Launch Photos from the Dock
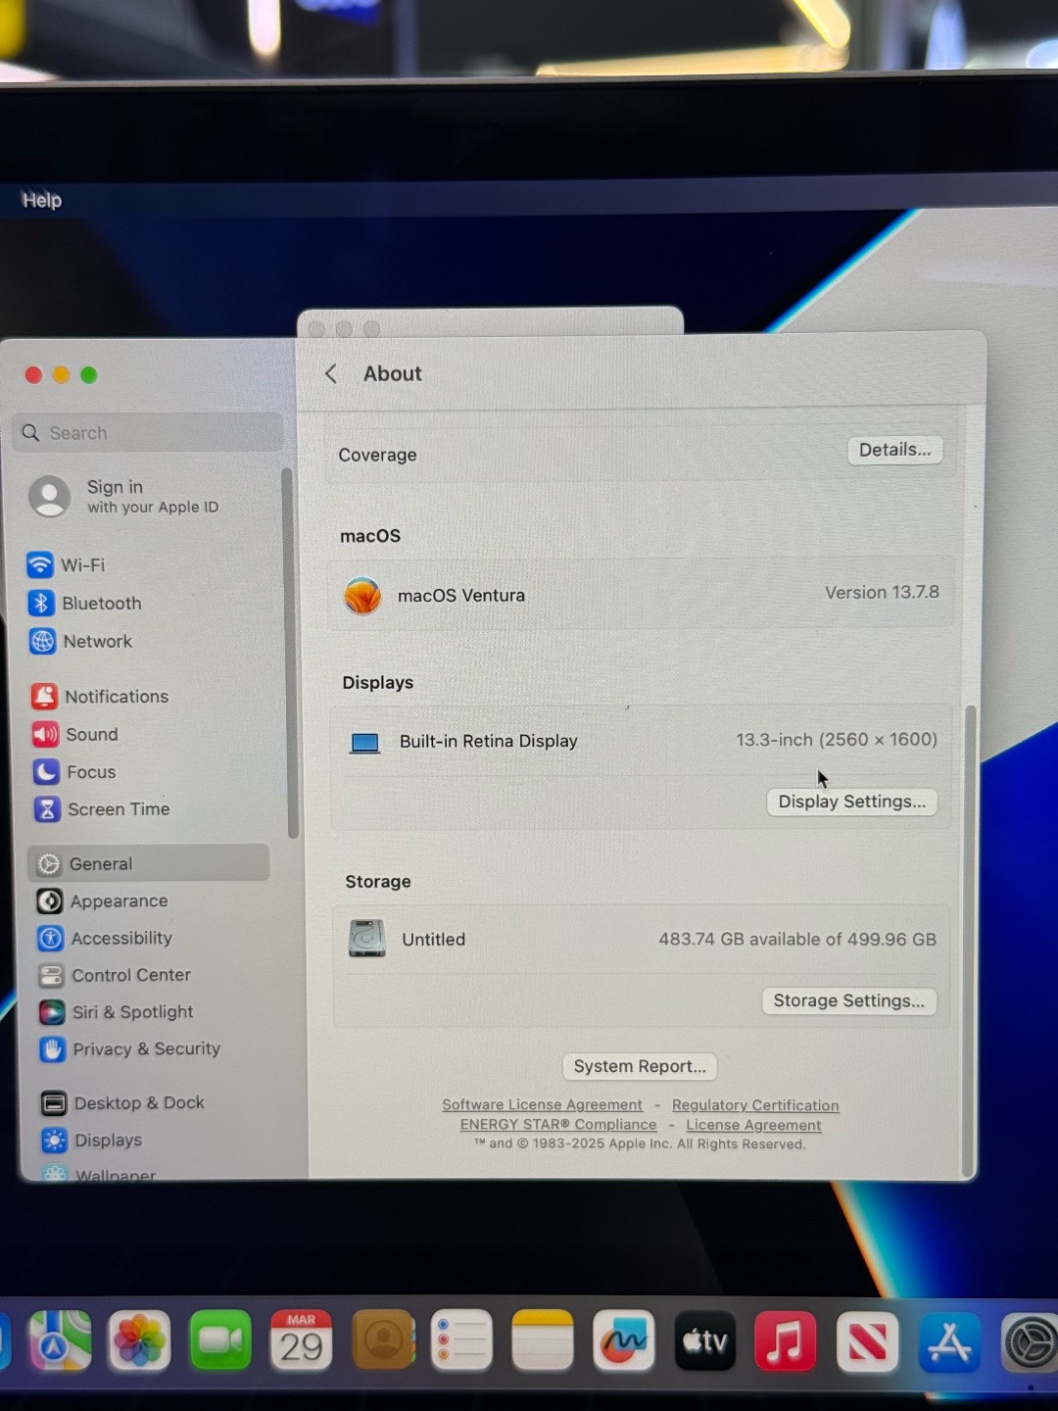1058x1411 pixels. pyautogui.click(x=139, y=1340)
